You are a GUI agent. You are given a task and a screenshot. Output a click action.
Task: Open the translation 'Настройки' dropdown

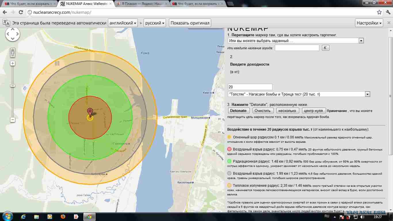pyautogui.click(x=369, y=23)
